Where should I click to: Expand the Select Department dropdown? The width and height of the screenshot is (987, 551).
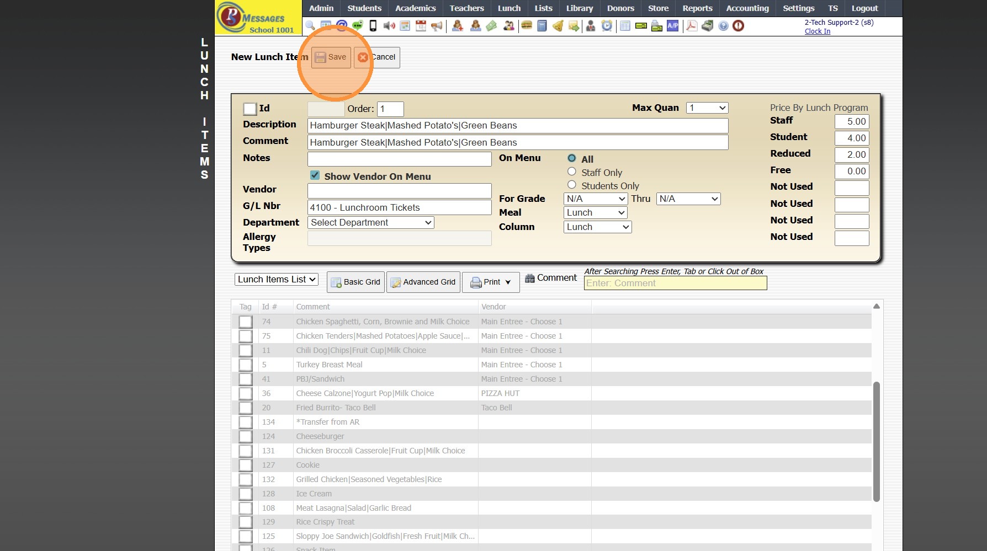(370, 222)
